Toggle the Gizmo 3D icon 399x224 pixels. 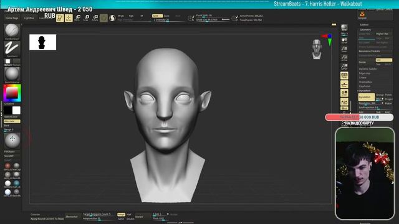click(x=103, y=18)
